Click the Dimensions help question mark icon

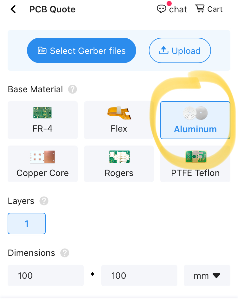(65, 253)
